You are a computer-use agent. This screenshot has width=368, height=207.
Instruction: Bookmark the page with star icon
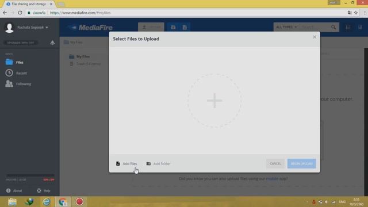coord(356,13)
